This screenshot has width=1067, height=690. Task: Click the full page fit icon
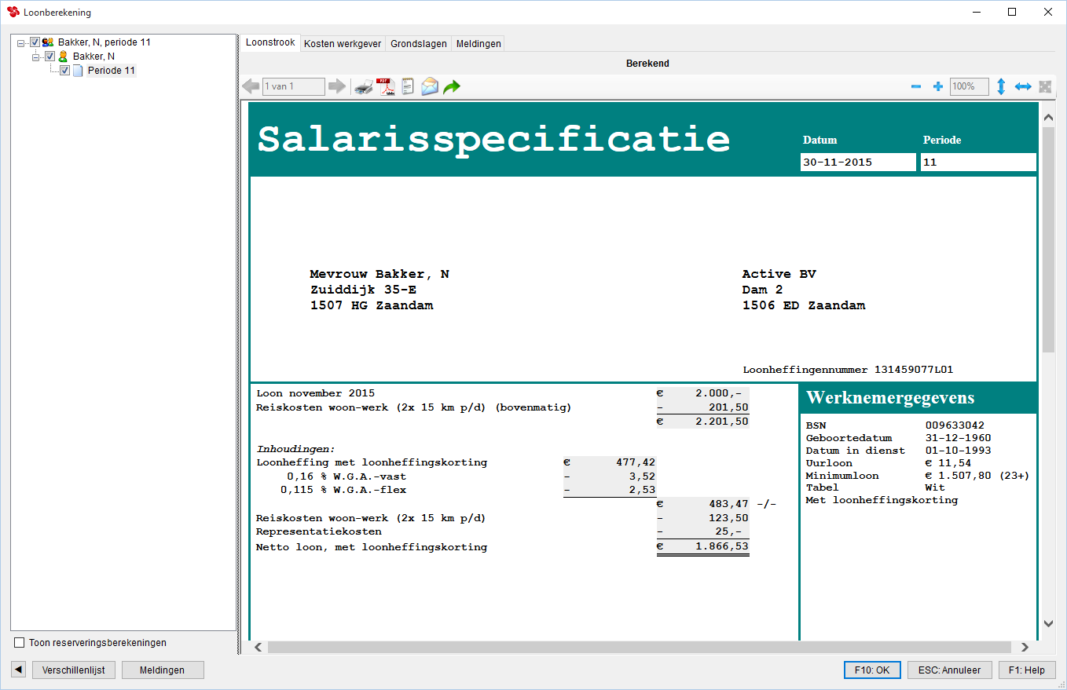(x=1045, y=87)
